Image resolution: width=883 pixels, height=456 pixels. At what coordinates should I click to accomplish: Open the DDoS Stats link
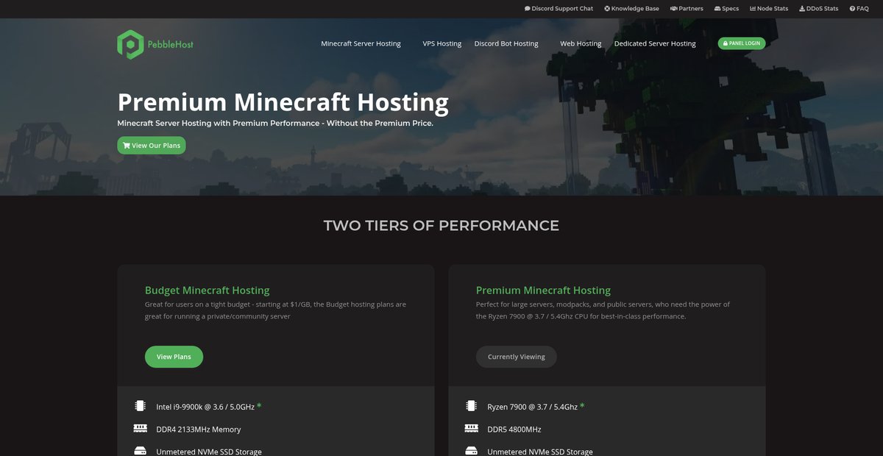[819, 9]
